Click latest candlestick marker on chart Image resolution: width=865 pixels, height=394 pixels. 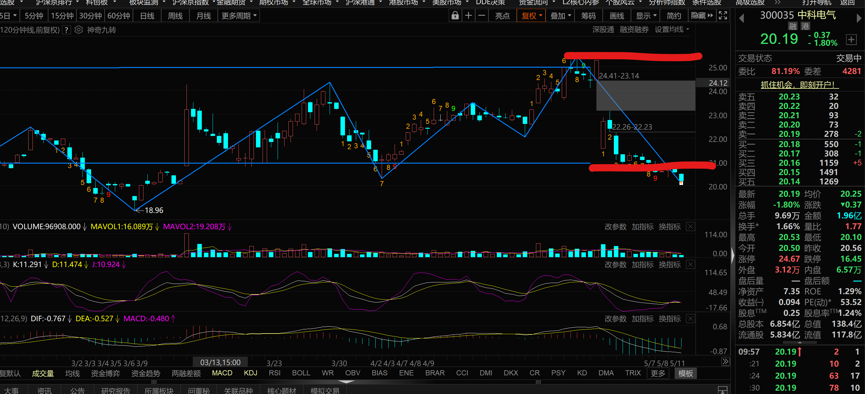point(681,183)
